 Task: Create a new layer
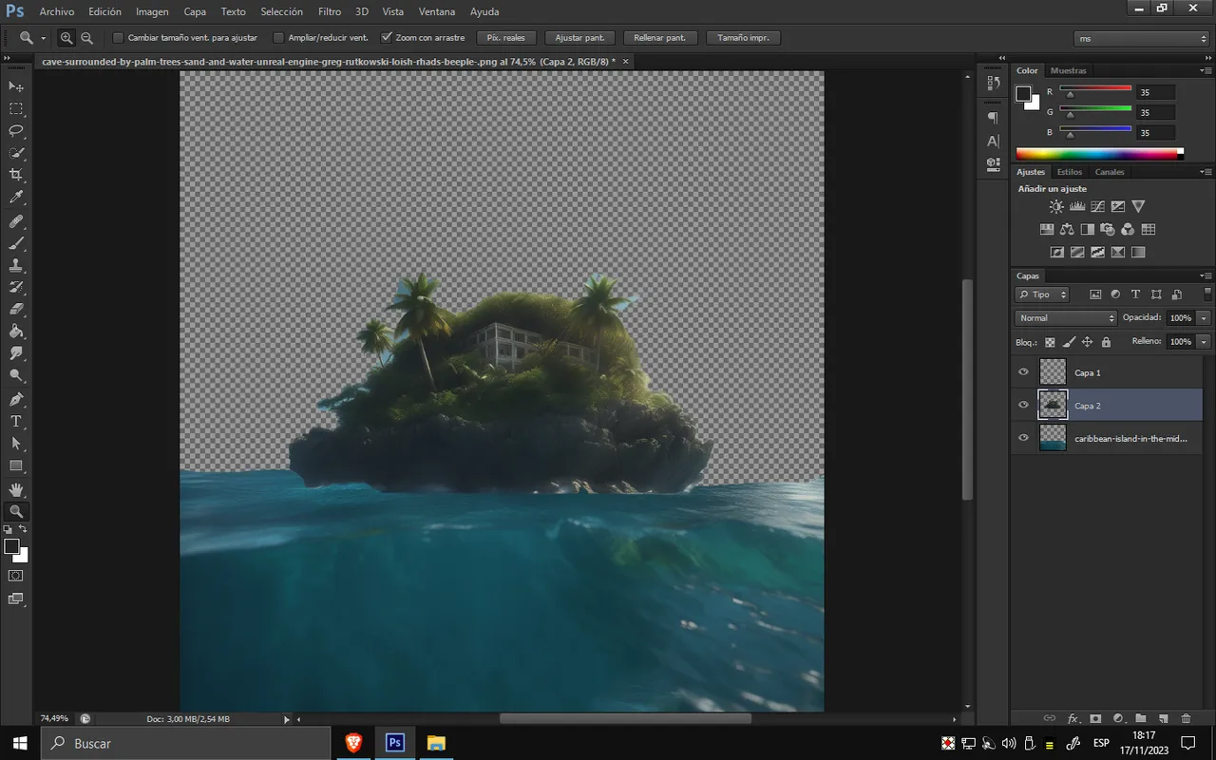[1162, 719]
